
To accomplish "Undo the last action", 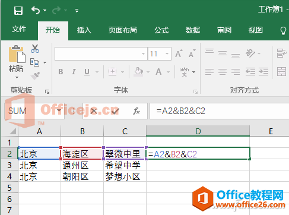I will pyautogui.click(x=36, y=10).
